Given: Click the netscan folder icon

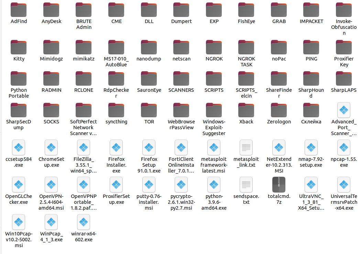Looking at the screenshot, I should (x=182, y=47).
